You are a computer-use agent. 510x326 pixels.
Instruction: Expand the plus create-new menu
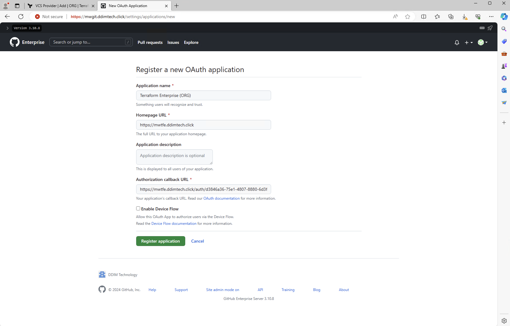pyautogui.click(x=469, y=43)
